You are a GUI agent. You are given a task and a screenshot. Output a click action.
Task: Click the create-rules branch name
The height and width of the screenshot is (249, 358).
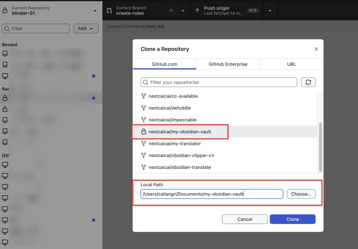pyautogui.click(x=130, y=13)
